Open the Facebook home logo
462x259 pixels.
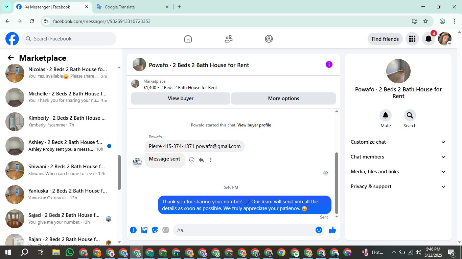click(12, 39)
